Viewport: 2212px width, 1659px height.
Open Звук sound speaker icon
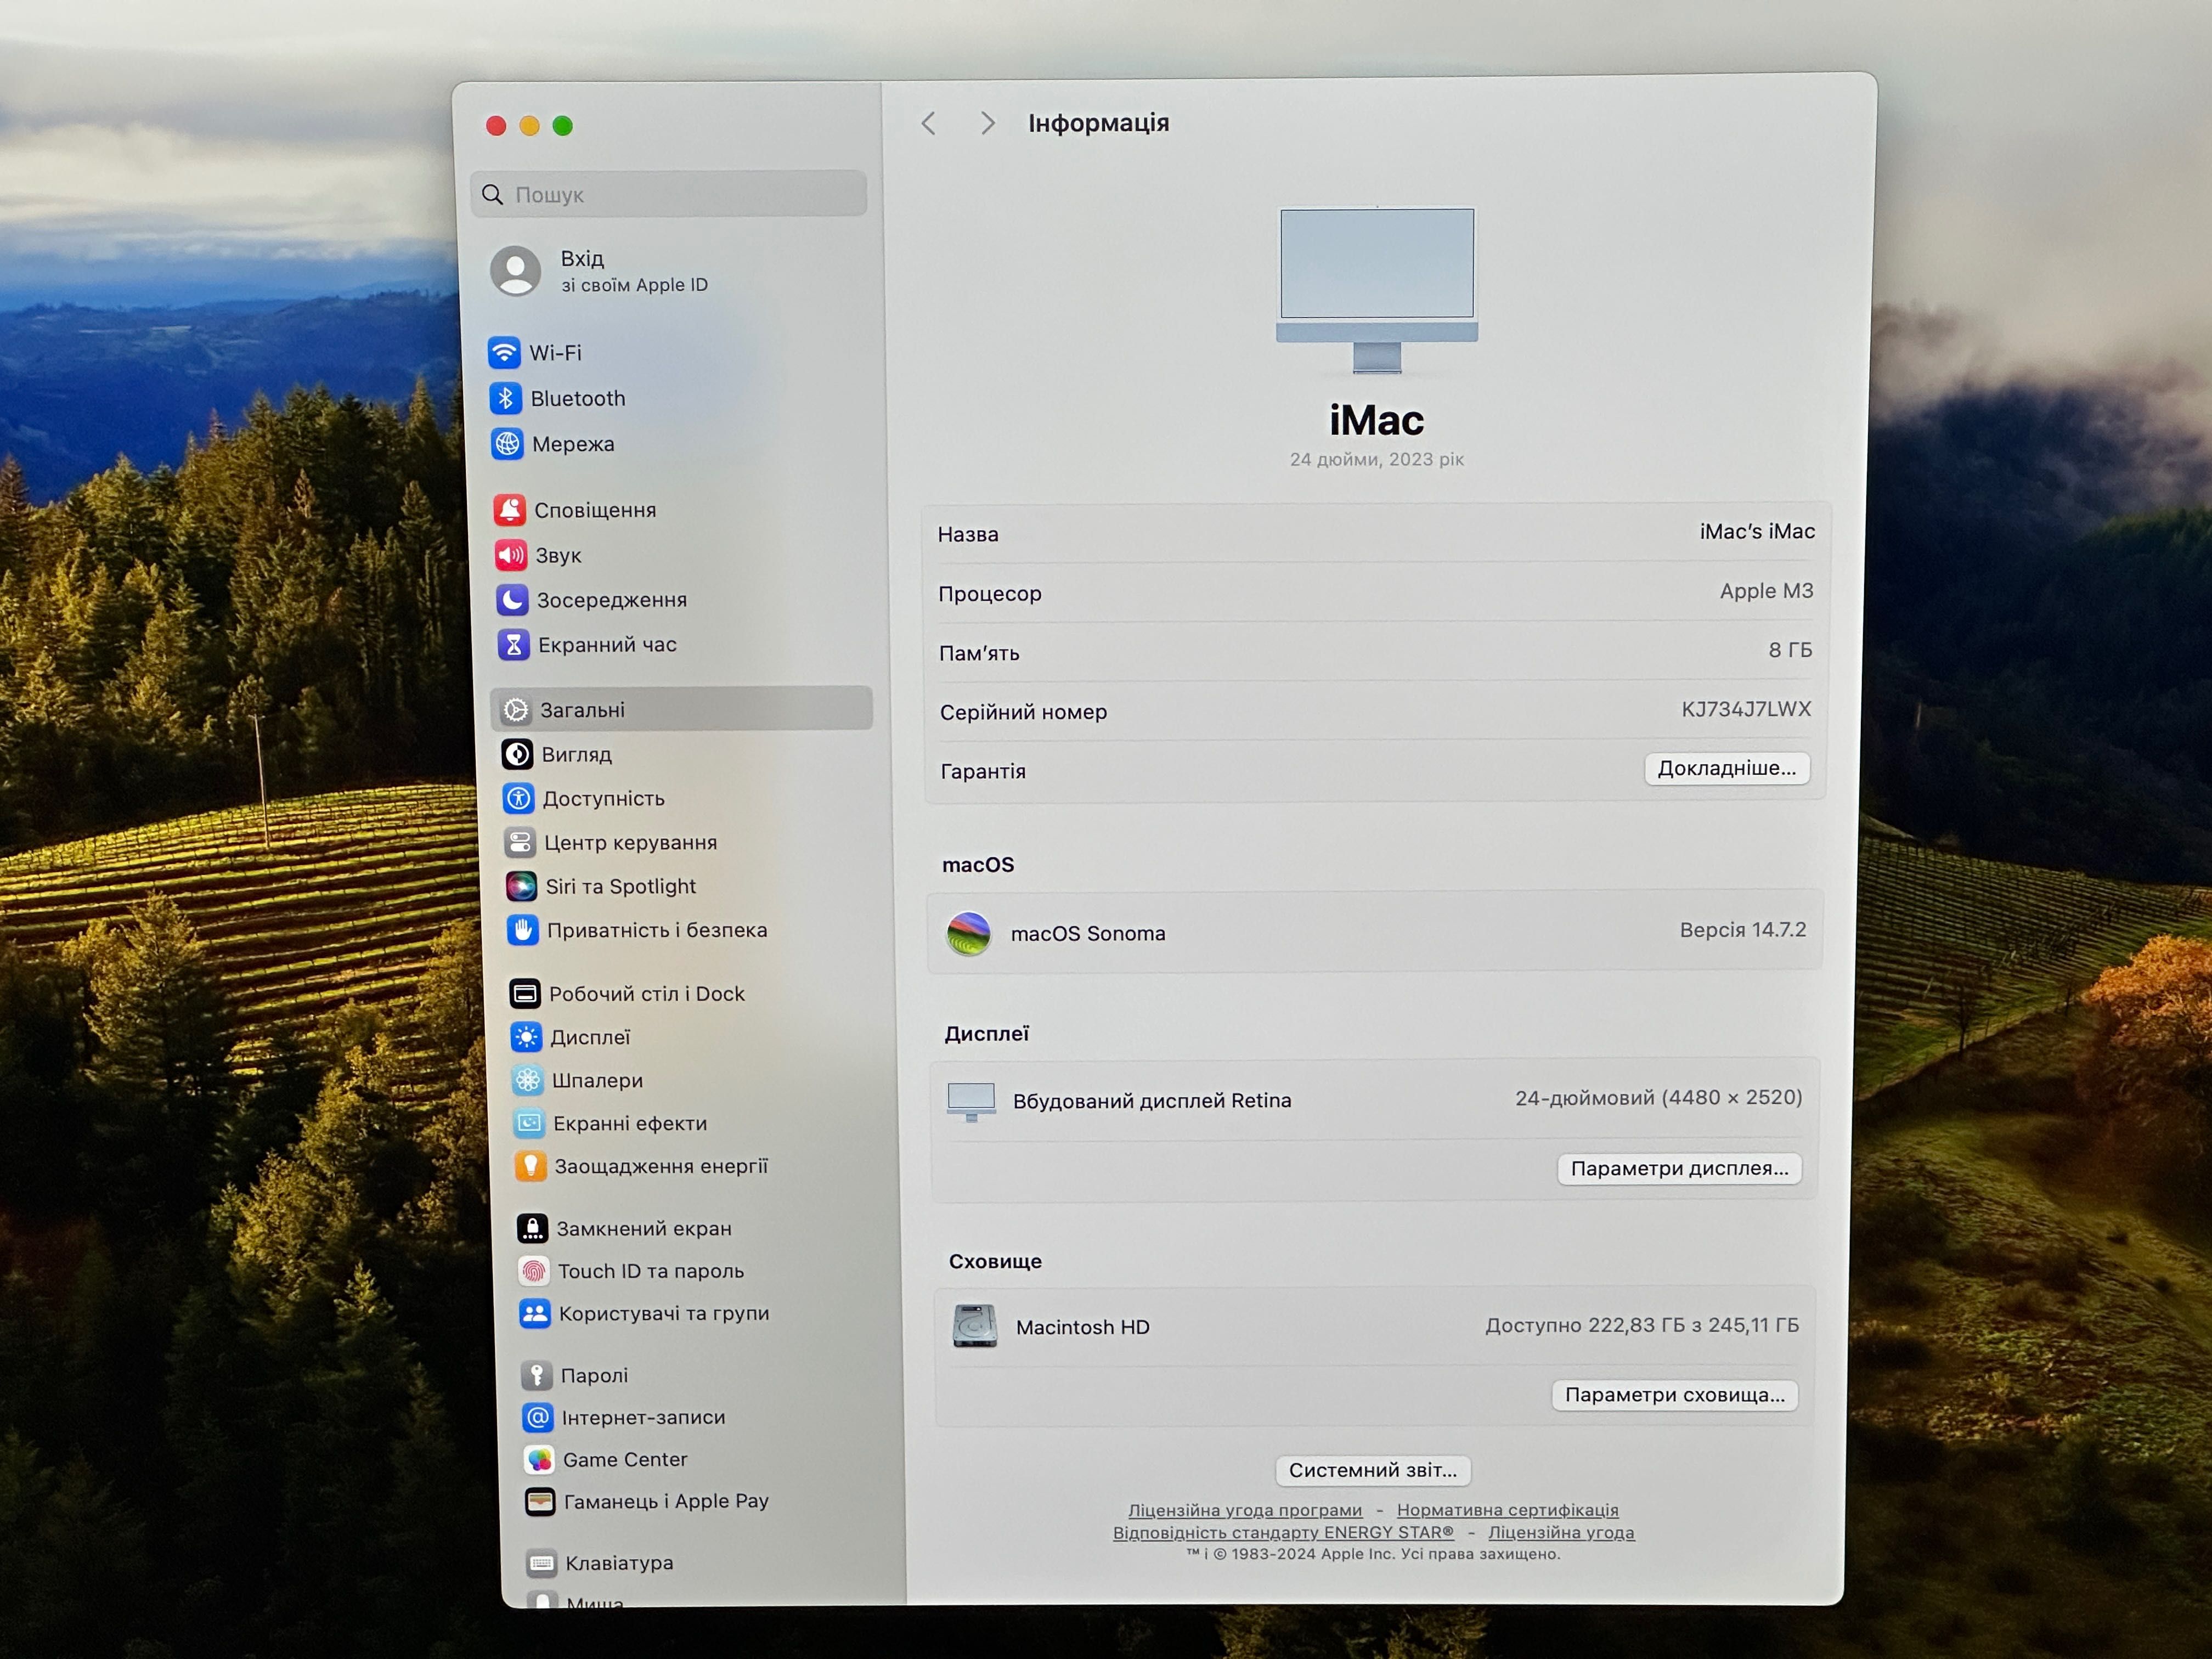(510, 555)
